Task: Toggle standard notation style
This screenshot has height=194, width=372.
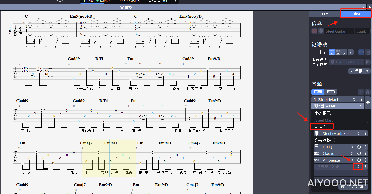Action: coord(338,52)
